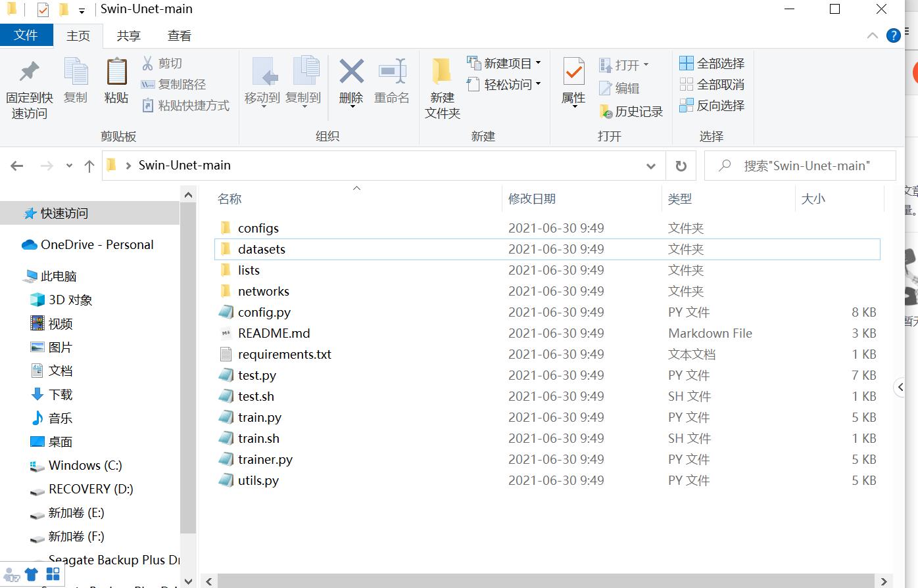This screenshot has width=918, height=588.
Task: Go back to previous folder
Action: coord(17,166)
